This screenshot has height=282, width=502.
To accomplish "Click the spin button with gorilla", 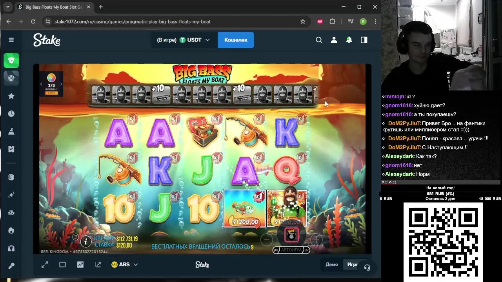I will point(291,235).
